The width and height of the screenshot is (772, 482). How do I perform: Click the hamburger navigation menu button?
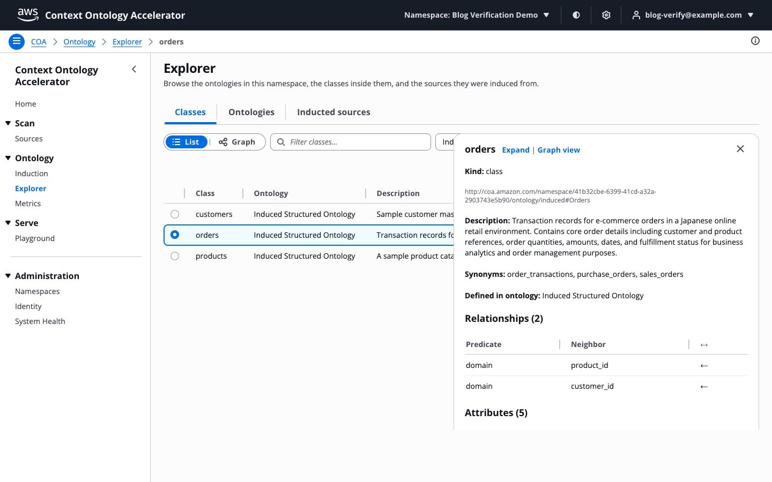(17, 41)
